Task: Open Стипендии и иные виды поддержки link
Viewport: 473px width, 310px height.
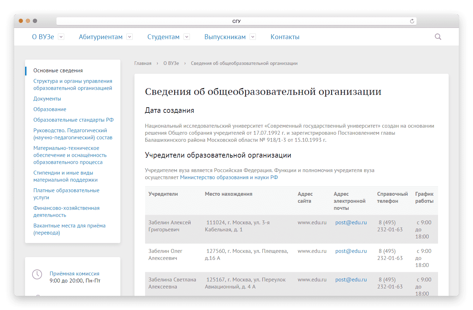Action: 66,176
